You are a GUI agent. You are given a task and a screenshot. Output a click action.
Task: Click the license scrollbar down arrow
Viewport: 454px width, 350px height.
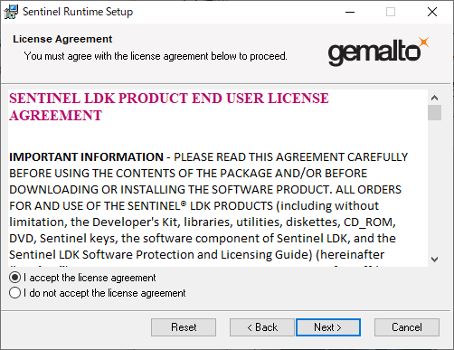[x=434, y=260]
